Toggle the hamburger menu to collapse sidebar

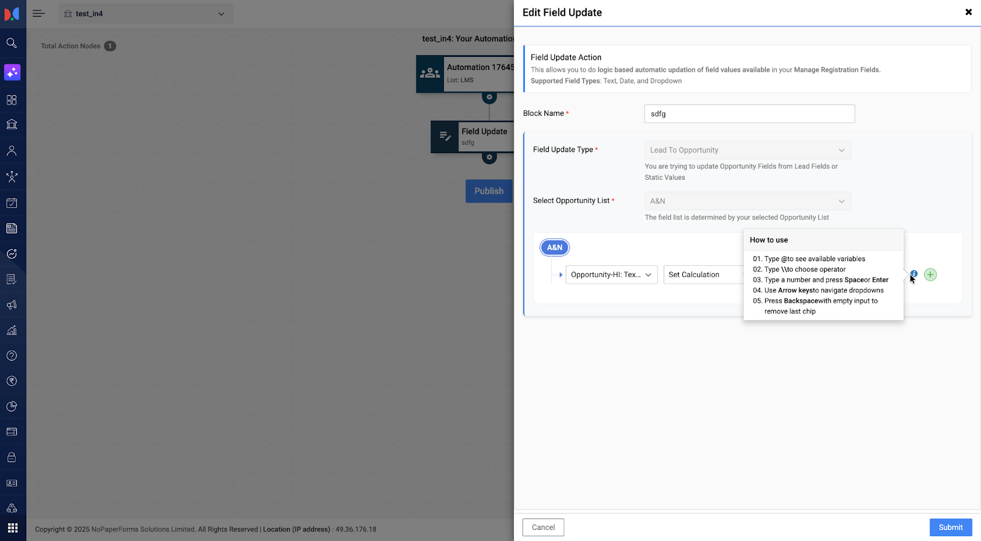pyautogui.click(x=39, y=13)
